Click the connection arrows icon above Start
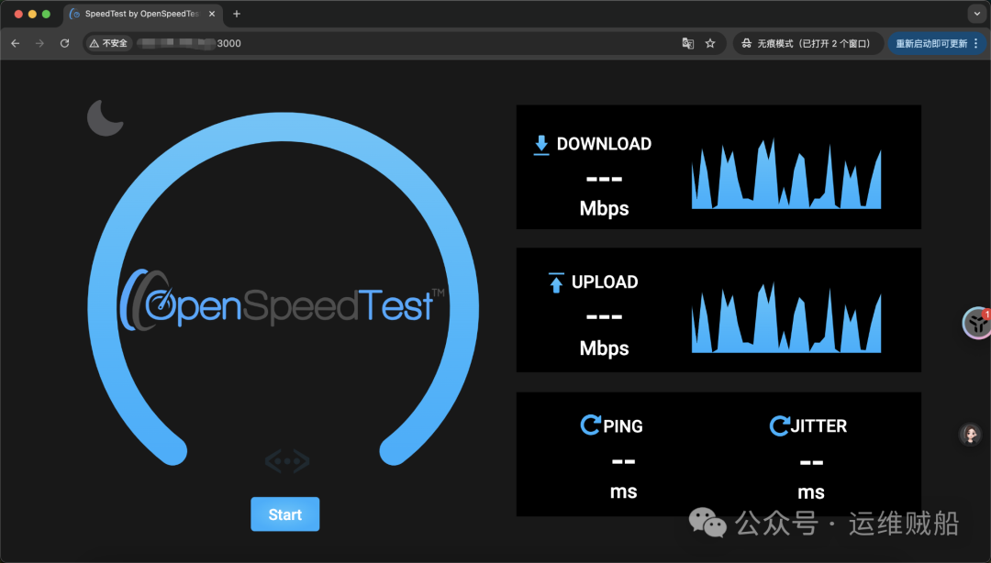The width and height of the screenshot is (991, 563). (x=287, y=461)
